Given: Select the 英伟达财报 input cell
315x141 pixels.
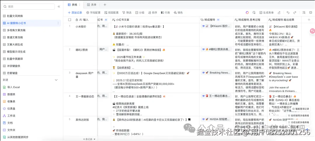Looking at the screenshot, I should pyautogui.click(x=85, y=126).
